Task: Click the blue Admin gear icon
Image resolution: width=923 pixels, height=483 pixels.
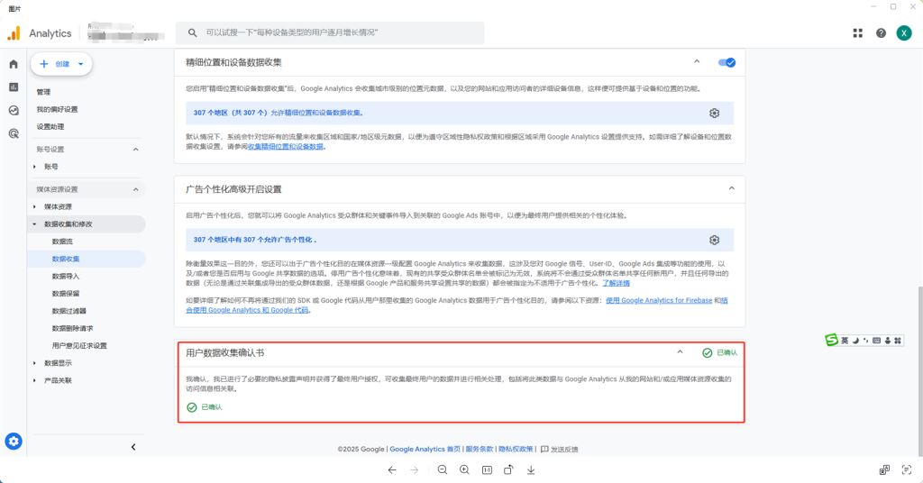Action: pos(14,442)
